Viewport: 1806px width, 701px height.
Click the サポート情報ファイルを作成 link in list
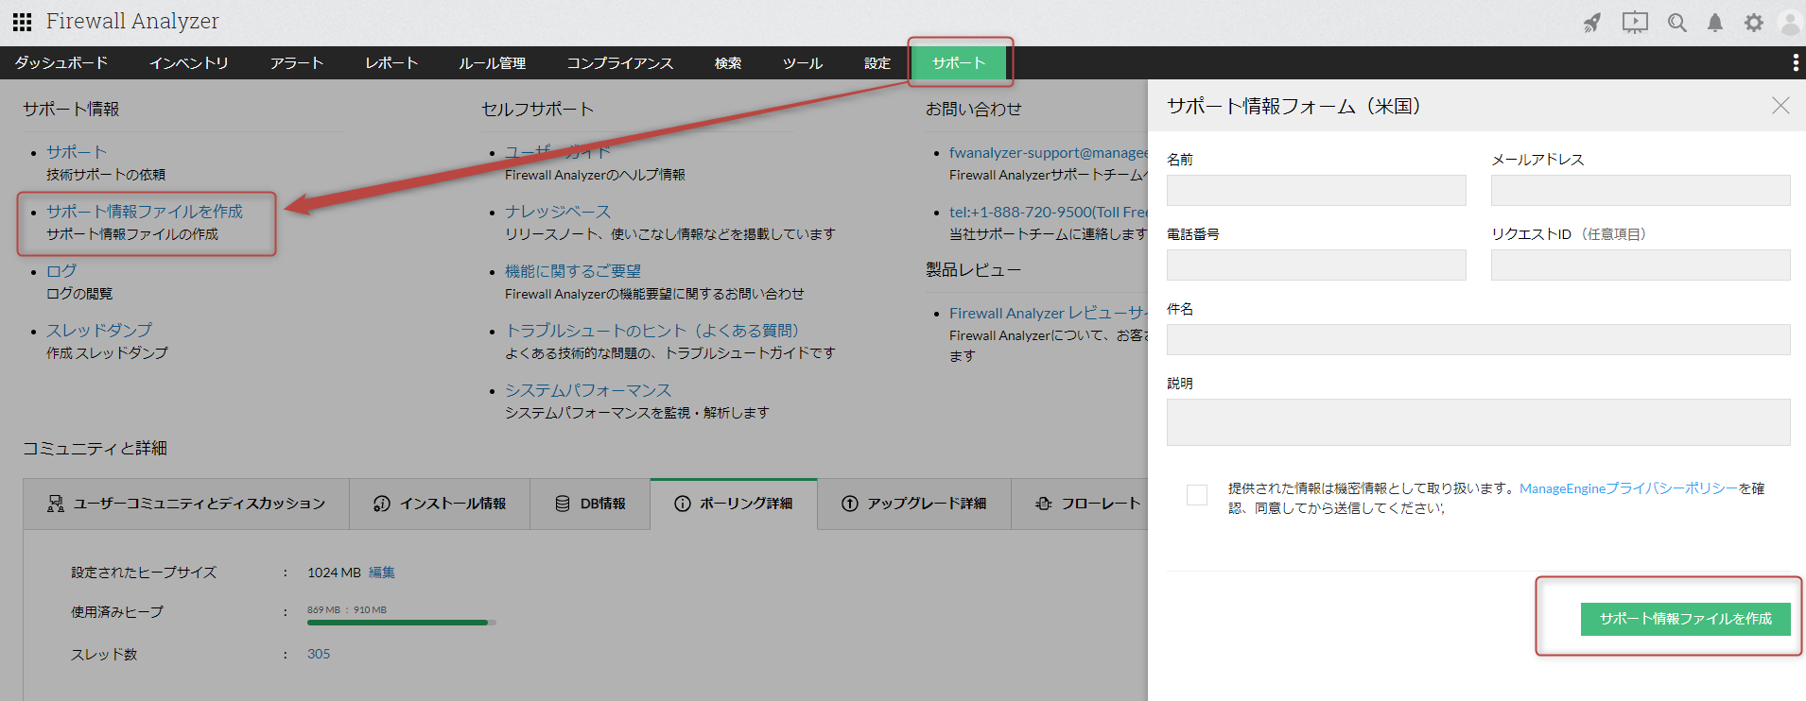[145, 212]
